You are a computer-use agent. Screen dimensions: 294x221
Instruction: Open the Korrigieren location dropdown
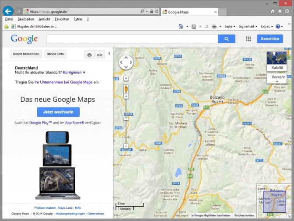[x=74, y=73]
